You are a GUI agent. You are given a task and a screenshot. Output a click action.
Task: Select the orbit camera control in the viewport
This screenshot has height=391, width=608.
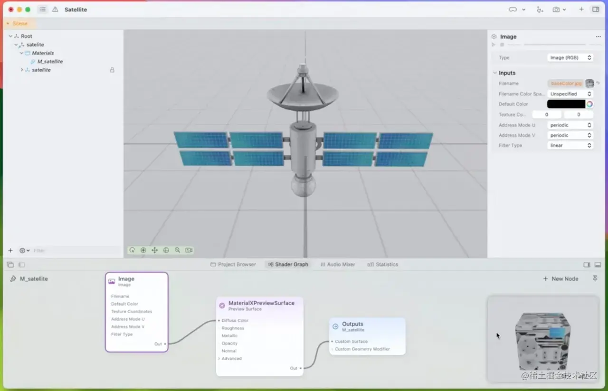pos(132,250)
